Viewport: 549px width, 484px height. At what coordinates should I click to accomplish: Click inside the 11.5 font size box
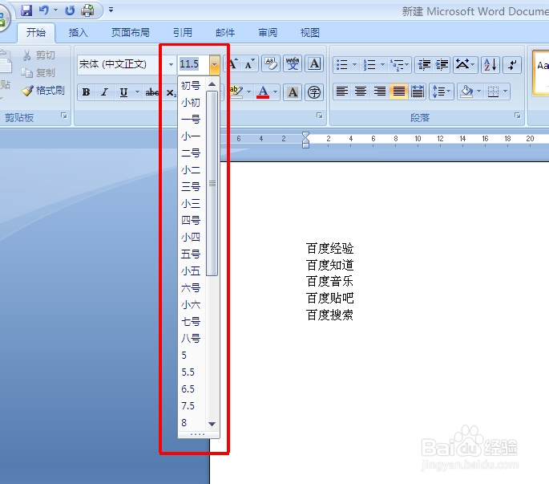click(193, 64)
